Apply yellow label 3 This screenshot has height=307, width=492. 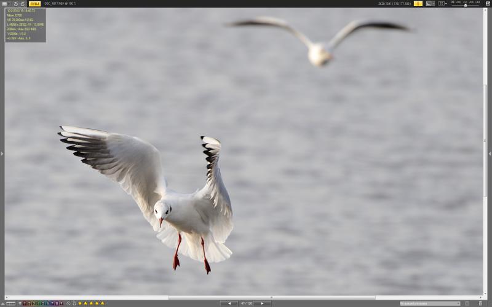34,303
